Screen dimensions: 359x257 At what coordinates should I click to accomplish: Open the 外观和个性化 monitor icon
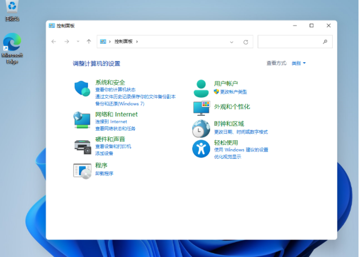[201, 108]
